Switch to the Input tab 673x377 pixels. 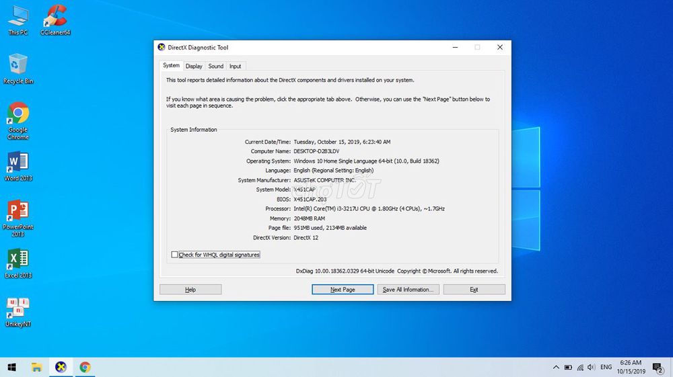(x=235, y=67)
